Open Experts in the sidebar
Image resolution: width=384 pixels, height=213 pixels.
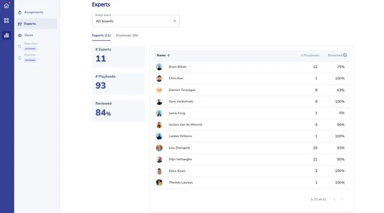tap(37, 24)
